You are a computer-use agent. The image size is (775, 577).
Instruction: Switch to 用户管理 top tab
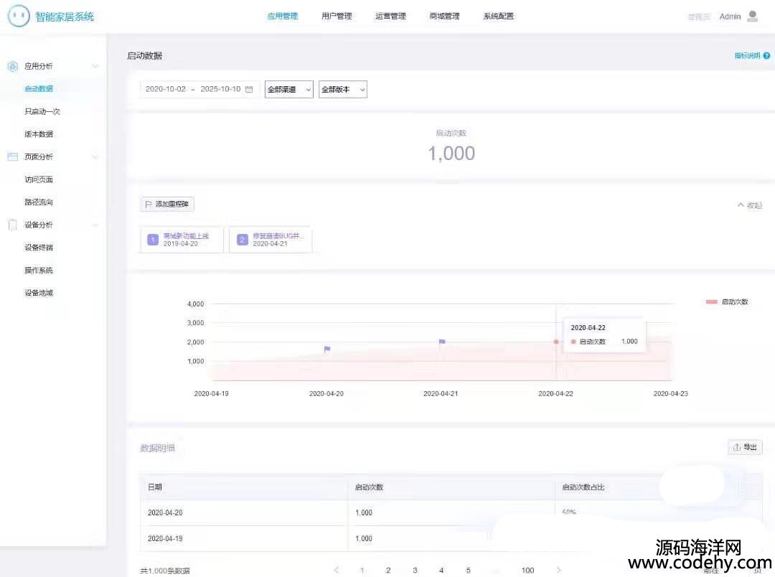pyautogui.click(x=337, y=17)
